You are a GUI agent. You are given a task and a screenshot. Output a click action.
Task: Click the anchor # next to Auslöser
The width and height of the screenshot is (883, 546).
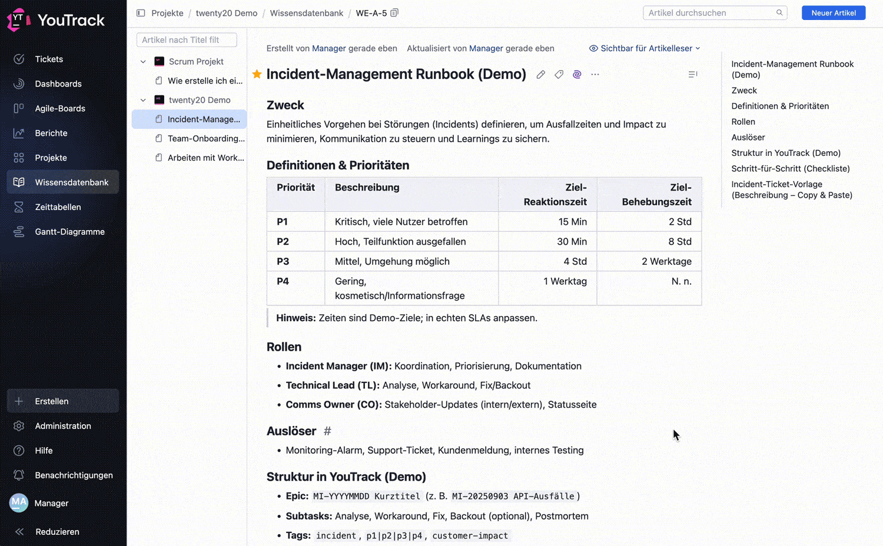coord(327,431)
